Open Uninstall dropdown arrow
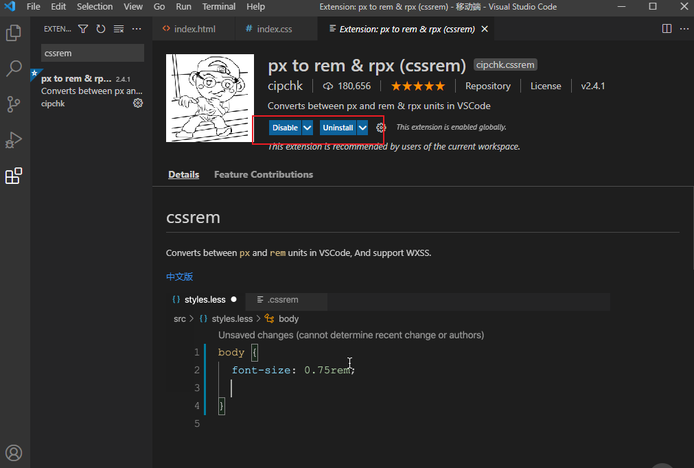Screen dimensions: 694x468 (362, 128)
